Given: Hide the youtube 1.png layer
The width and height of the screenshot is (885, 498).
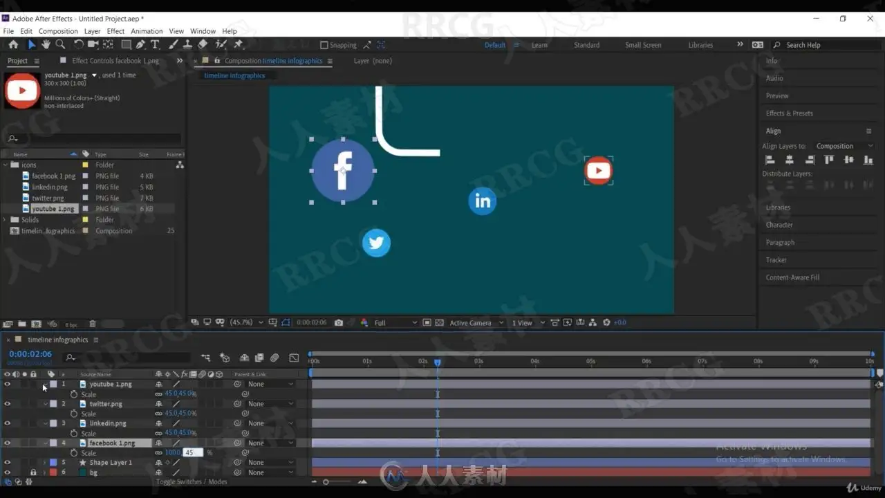Looking at the screenshot, I should point(7,384).
